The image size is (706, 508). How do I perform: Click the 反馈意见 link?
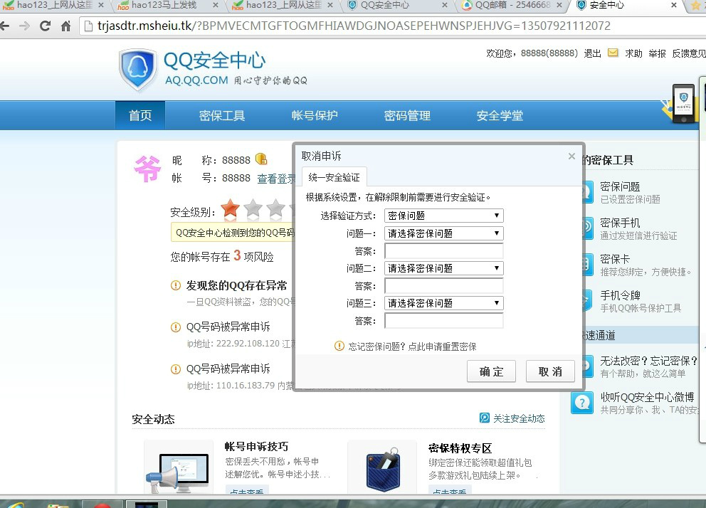tap(689, 53)
